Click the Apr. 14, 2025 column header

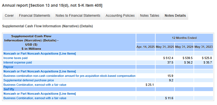pyautogui.click(x=146, y=47)
